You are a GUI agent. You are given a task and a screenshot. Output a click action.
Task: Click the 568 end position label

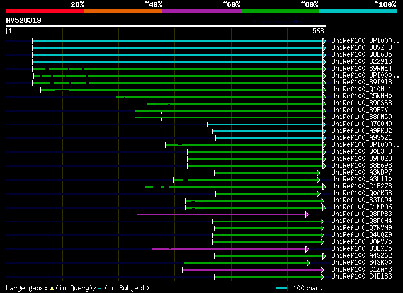coord(318,31)
